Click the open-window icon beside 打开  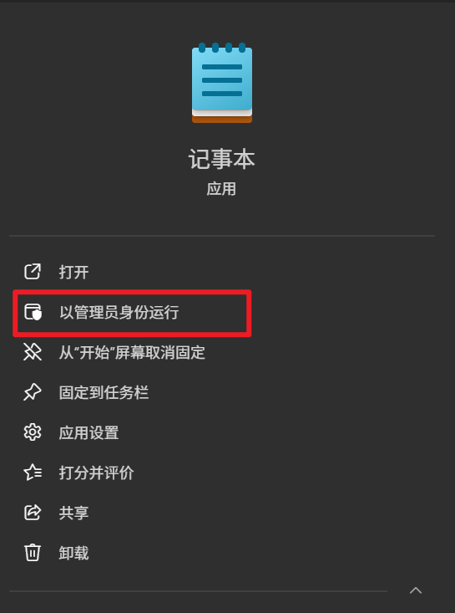(x=33, y=272)
